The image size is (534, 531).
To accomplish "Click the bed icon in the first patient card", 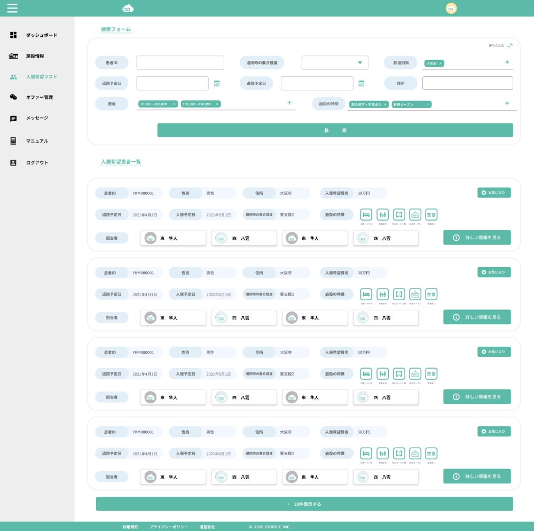I will pyautogui.click(x=366, y=215).
